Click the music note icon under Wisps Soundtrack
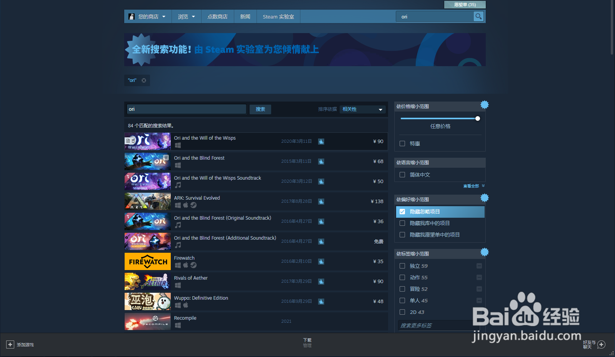Viewport: 615px width, 357px height. click(x=178, y=185)
